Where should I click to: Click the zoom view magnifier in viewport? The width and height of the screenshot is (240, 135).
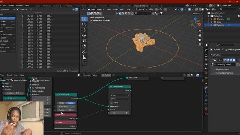200,31
